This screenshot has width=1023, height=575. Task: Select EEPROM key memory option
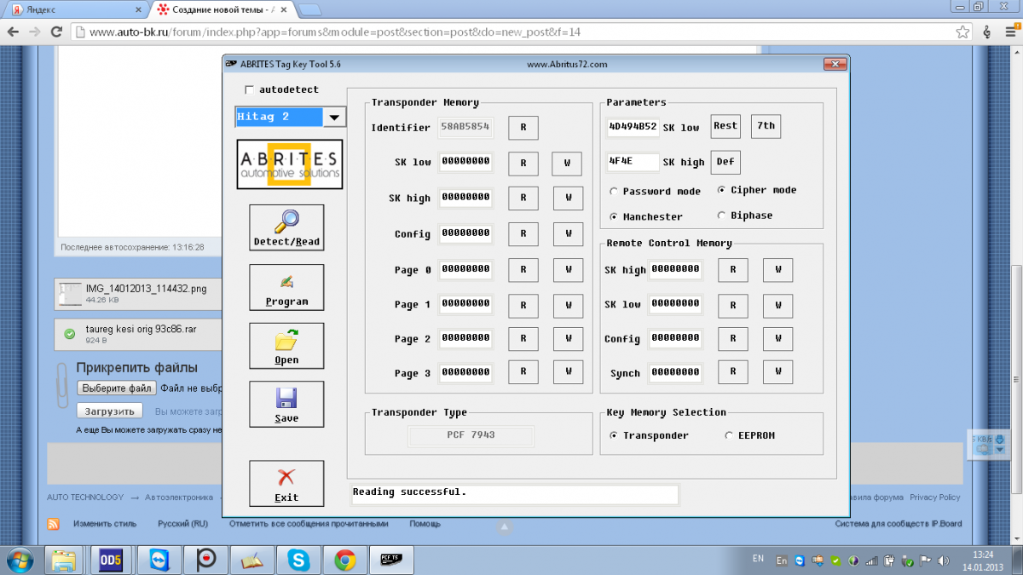(x=729, y=435)
